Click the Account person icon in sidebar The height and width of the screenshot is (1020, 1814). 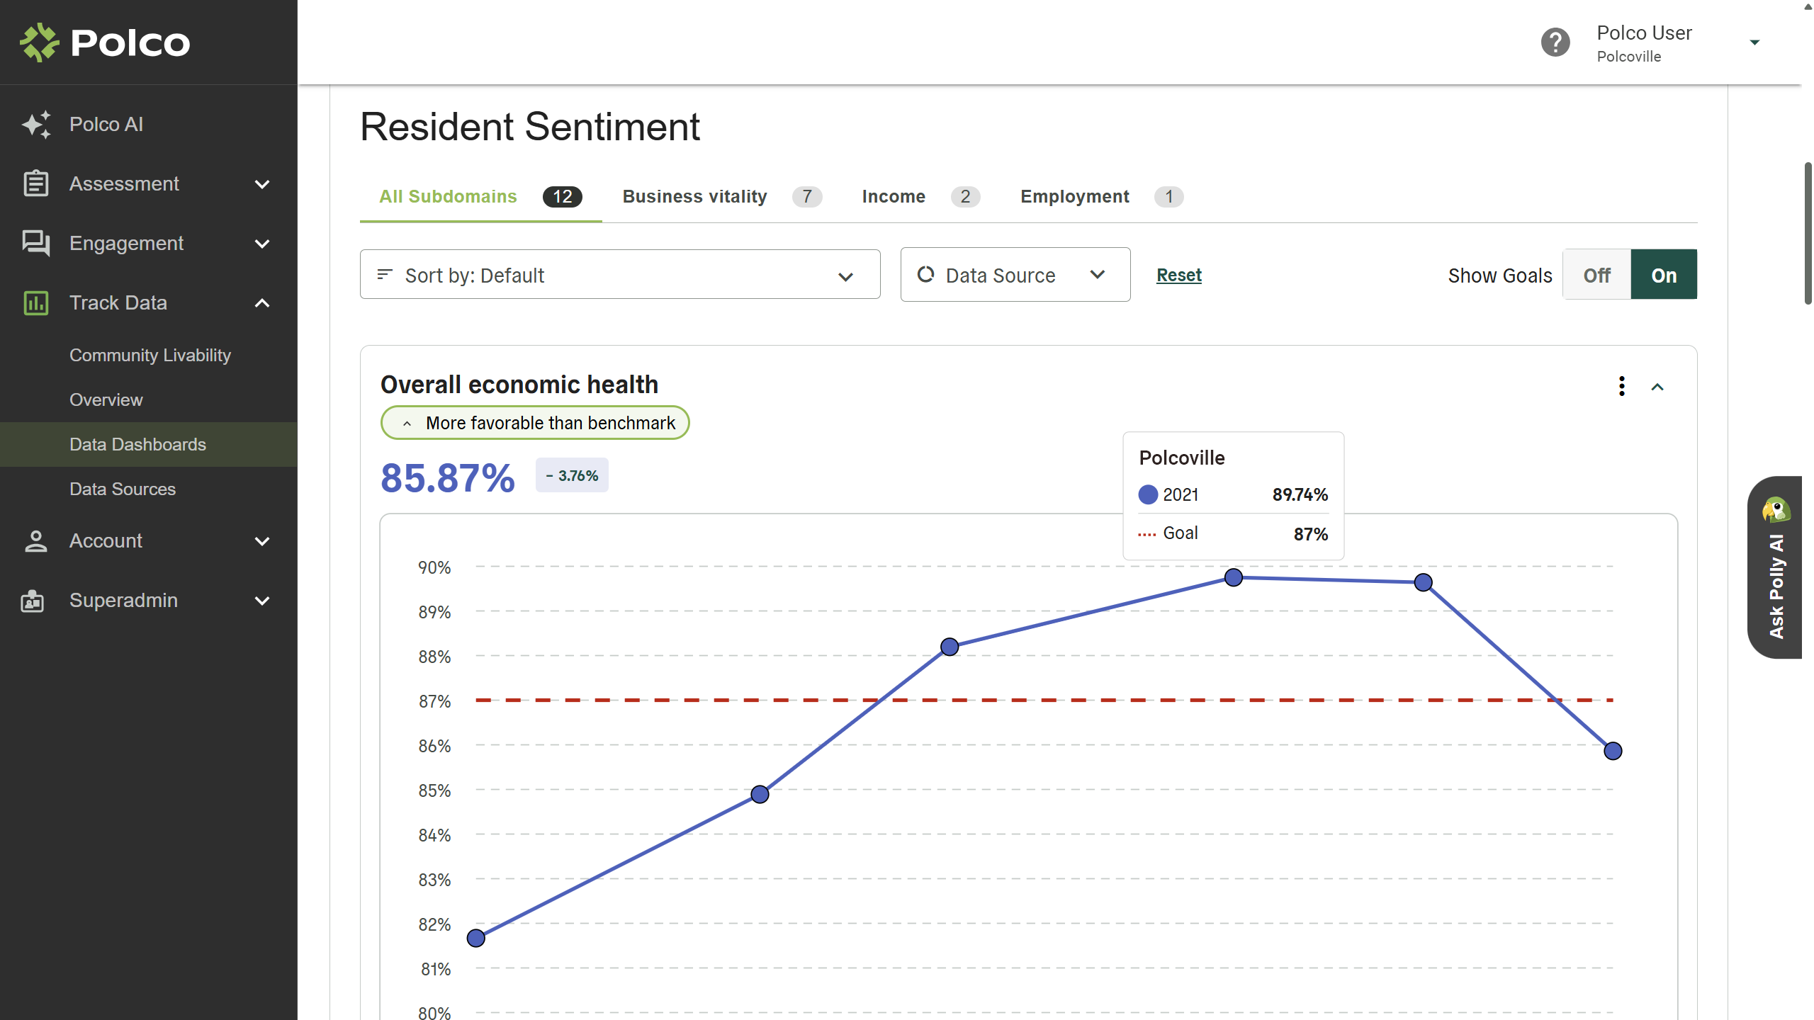click(36, 540)
